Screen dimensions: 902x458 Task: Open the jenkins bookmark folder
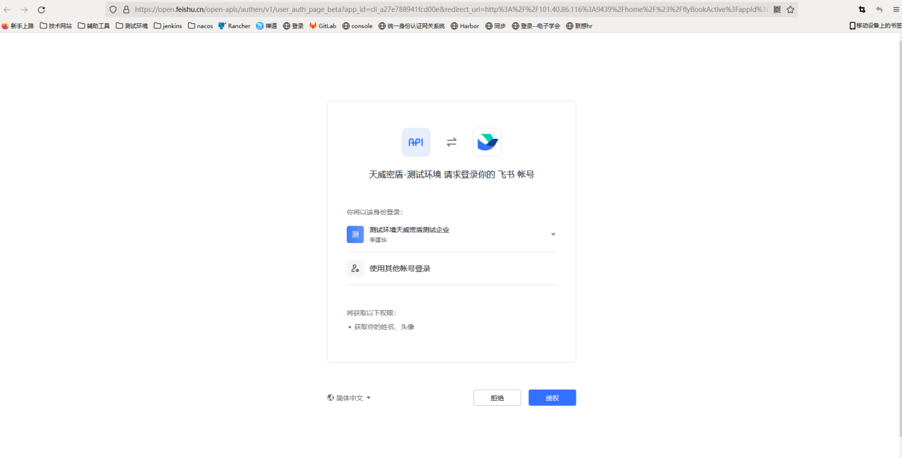tap(168, 26)
